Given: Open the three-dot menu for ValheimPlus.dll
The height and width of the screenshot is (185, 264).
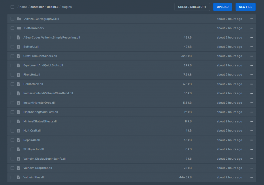Looking at the screenshot, I should (252, 177).
